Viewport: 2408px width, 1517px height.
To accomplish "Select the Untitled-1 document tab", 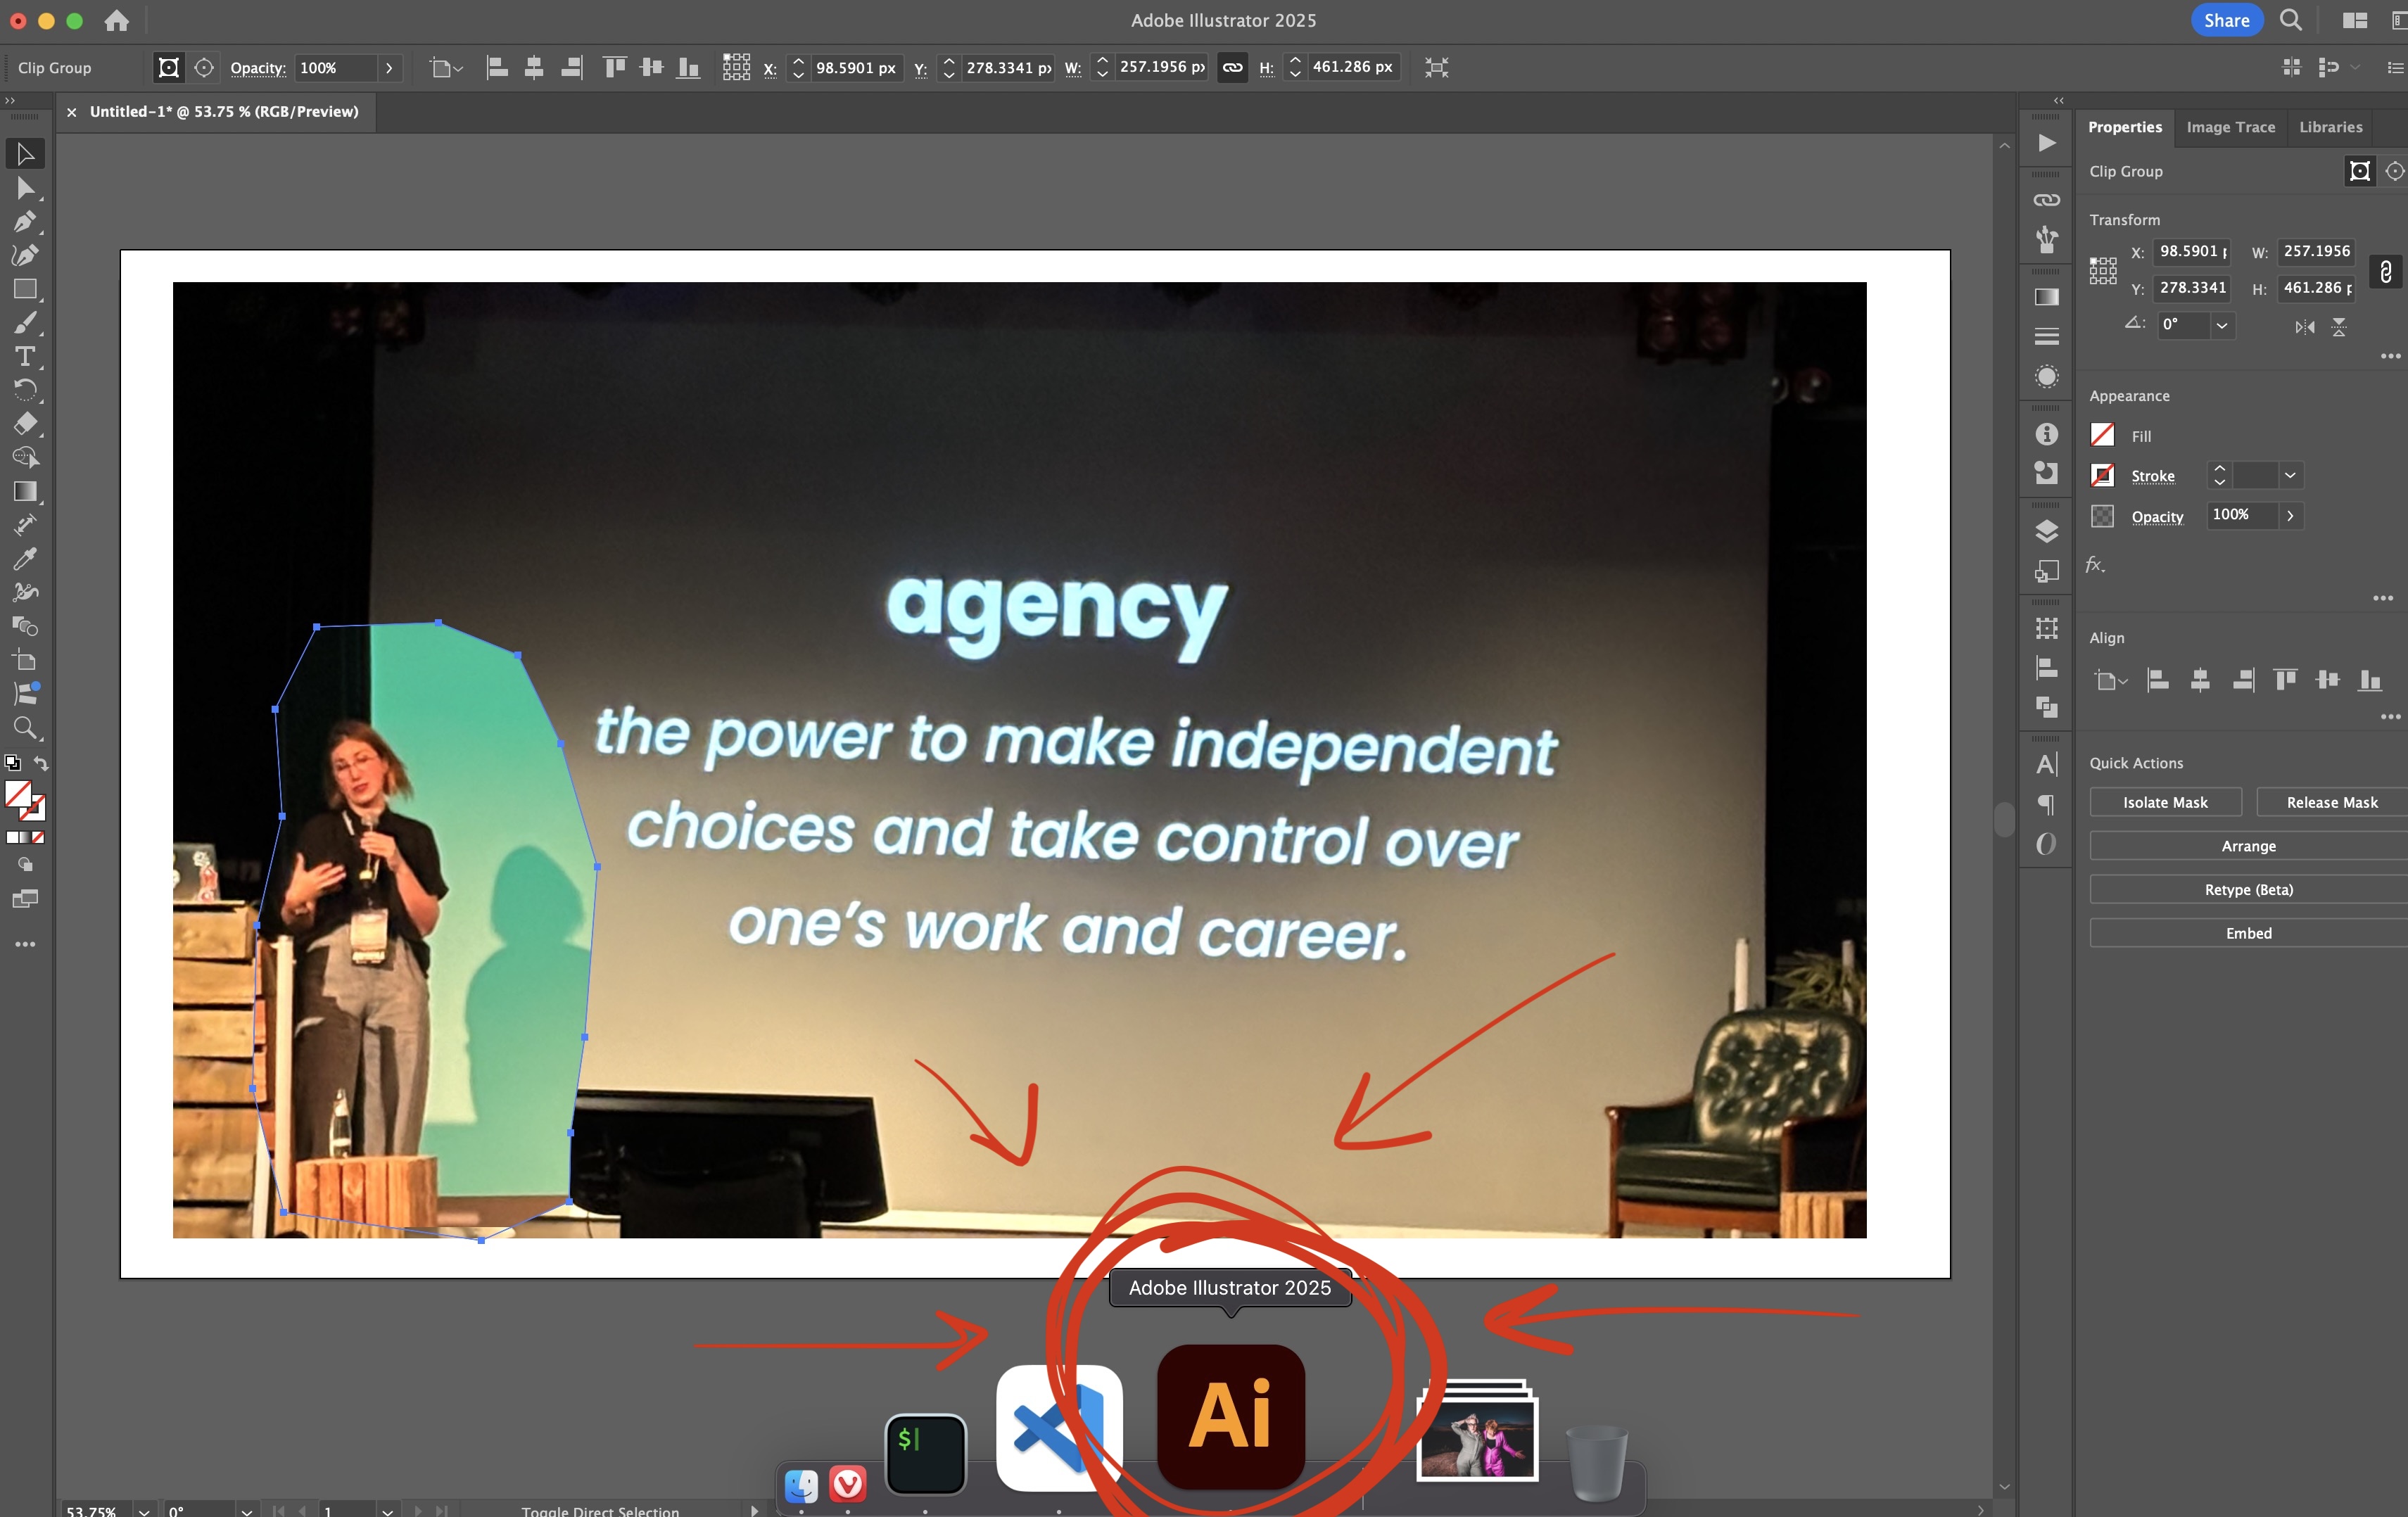I will point(224,112).
